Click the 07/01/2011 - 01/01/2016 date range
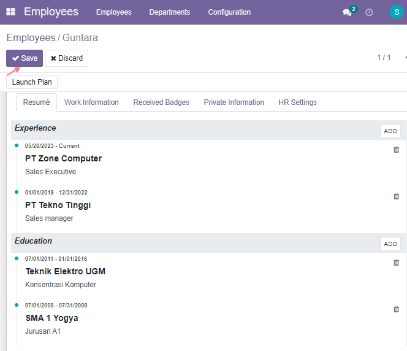Image resolution: width=407 pixels, height=351 pixels. [56, 259]
